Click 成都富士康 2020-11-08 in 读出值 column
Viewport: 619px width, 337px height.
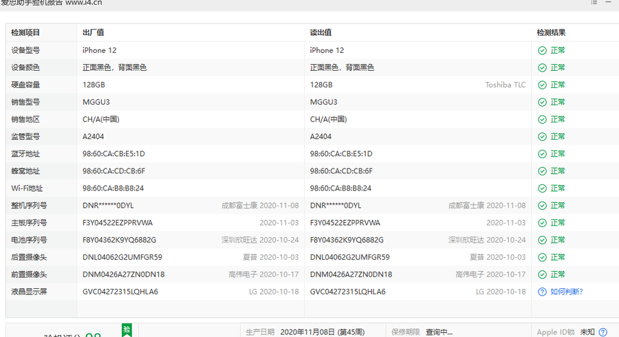click(487, 206)
